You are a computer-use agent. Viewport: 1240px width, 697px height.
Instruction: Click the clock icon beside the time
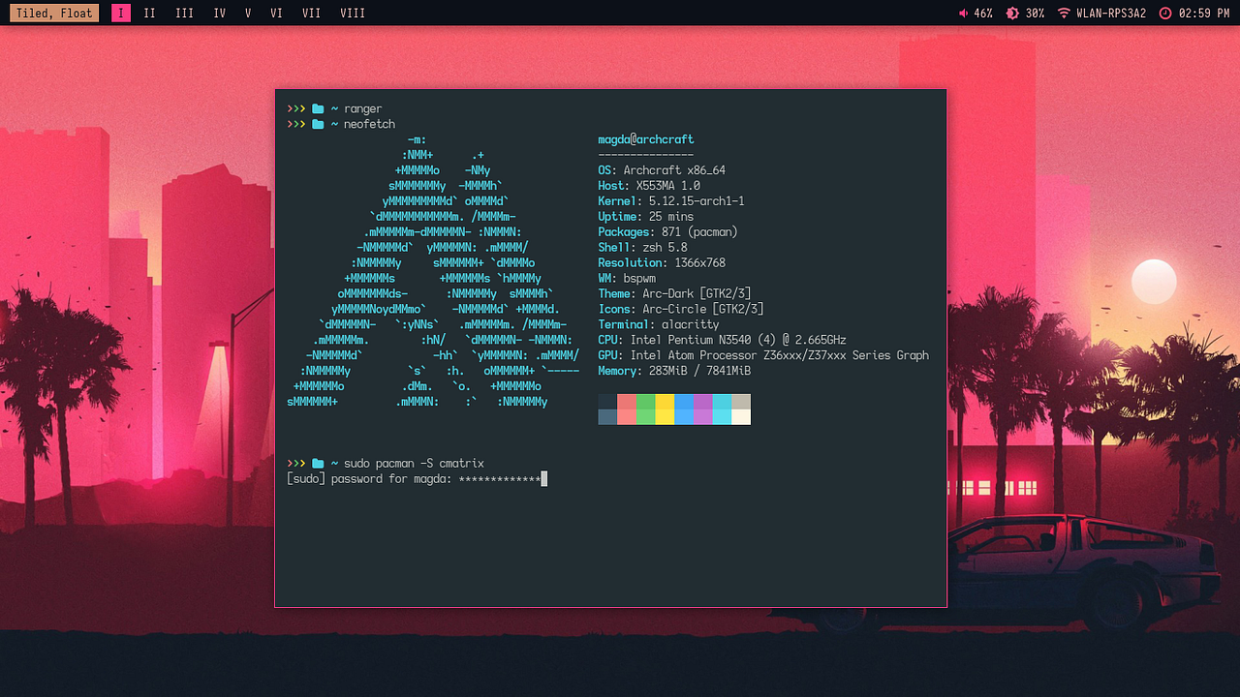(1164, 14)
